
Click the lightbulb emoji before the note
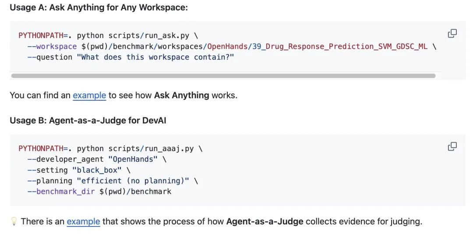tap(14, 222)
